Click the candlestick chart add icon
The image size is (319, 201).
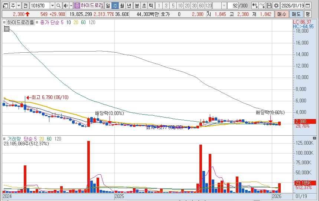(255, 6)
